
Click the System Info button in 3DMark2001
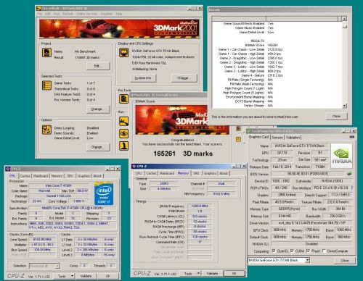coord(143,78)
